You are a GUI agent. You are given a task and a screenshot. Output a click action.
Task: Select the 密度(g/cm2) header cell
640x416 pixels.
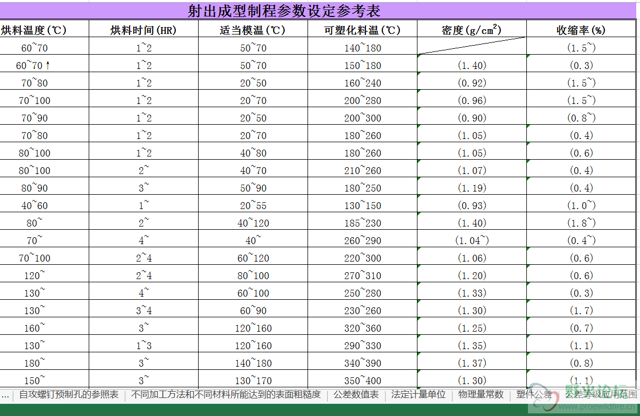(472, 30)
